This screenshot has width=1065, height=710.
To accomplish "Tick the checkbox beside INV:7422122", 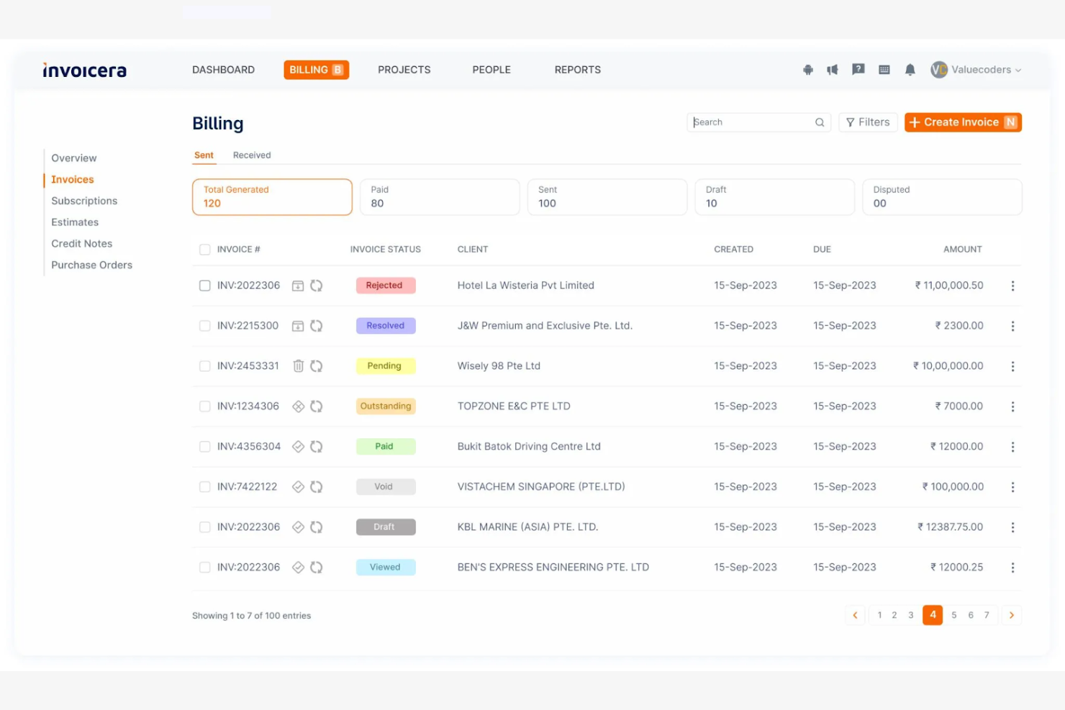I will 205,486.
